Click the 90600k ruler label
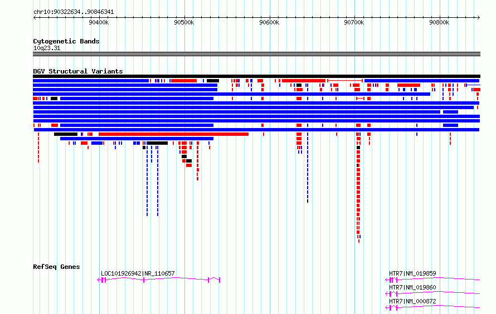Screen dimensions: 496x314 pos(269,22)
